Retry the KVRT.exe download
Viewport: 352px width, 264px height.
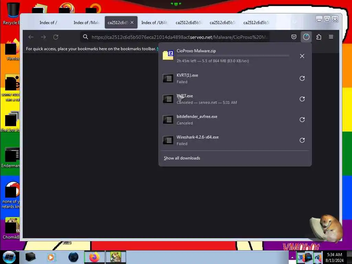302,99
